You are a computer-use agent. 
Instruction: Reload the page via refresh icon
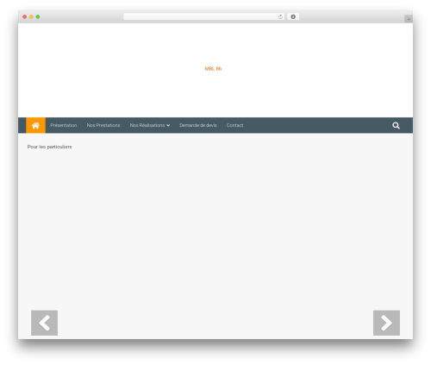280,17
